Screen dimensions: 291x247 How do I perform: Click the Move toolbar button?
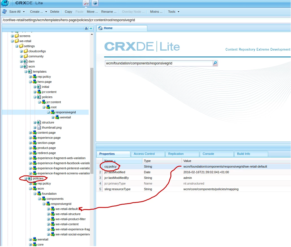[x=92, y=12]
